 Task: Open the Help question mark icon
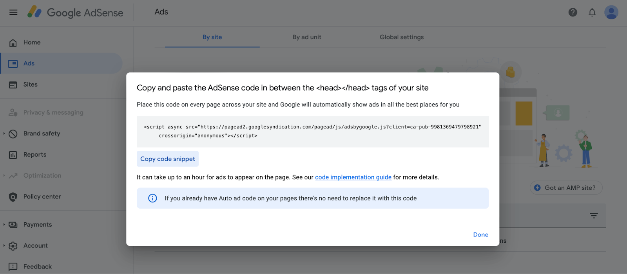[573, 13]
